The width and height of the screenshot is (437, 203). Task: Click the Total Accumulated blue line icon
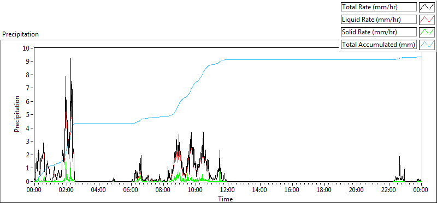pos(427,45)
